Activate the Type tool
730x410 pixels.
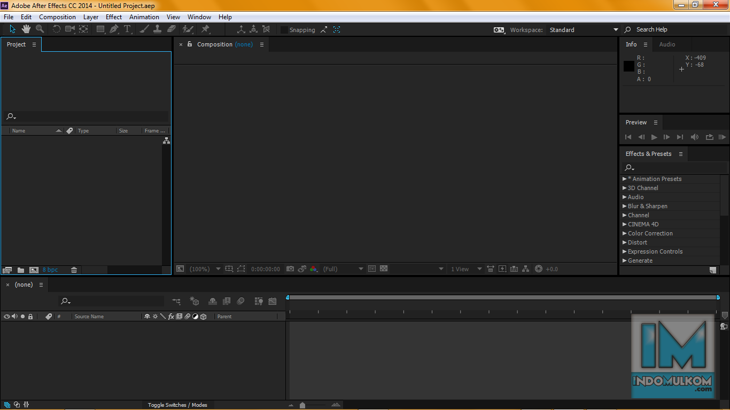pos(127,29)
